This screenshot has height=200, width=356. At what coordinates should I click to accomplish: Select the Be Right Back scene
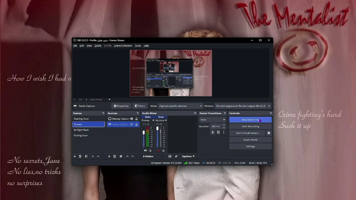pos(89,130)
